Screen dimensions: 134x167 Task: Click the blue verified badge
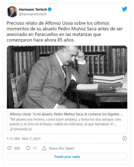tap(50, 9)
